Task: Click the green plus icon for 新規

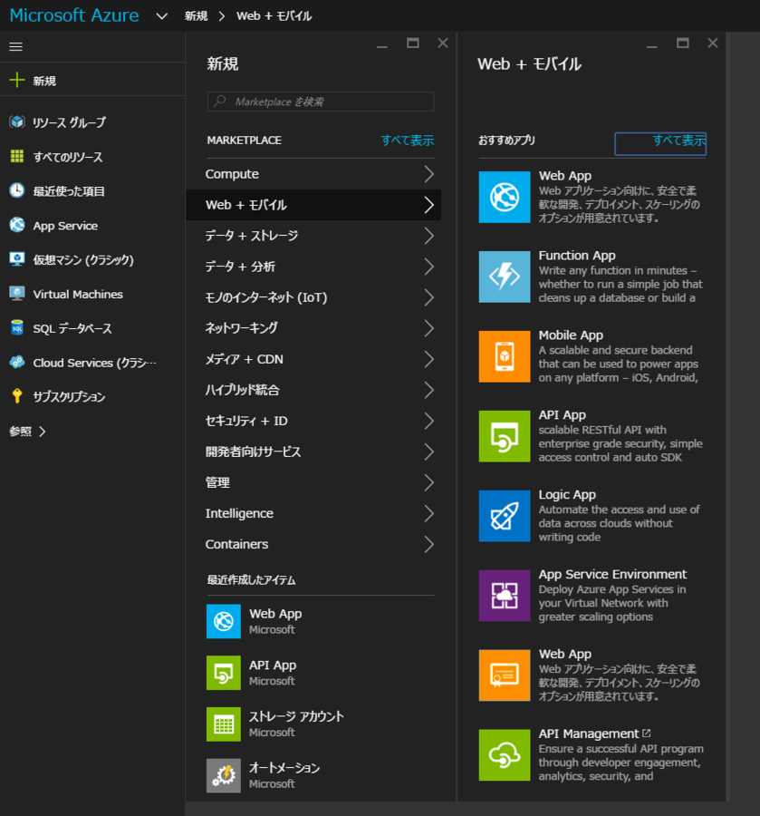Action: tap(16, 80)
